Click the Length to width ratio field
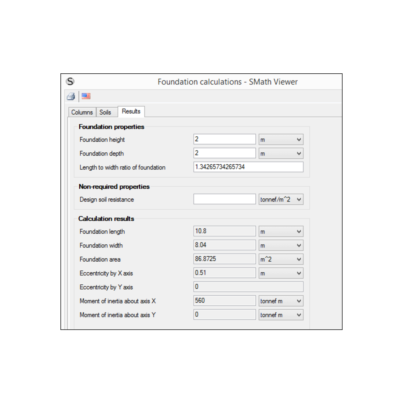 click(248, 167)
